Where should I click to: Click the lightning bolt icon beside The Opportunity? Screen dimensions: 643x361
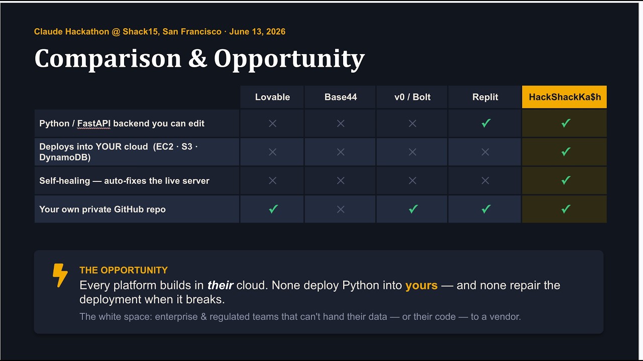60,275
